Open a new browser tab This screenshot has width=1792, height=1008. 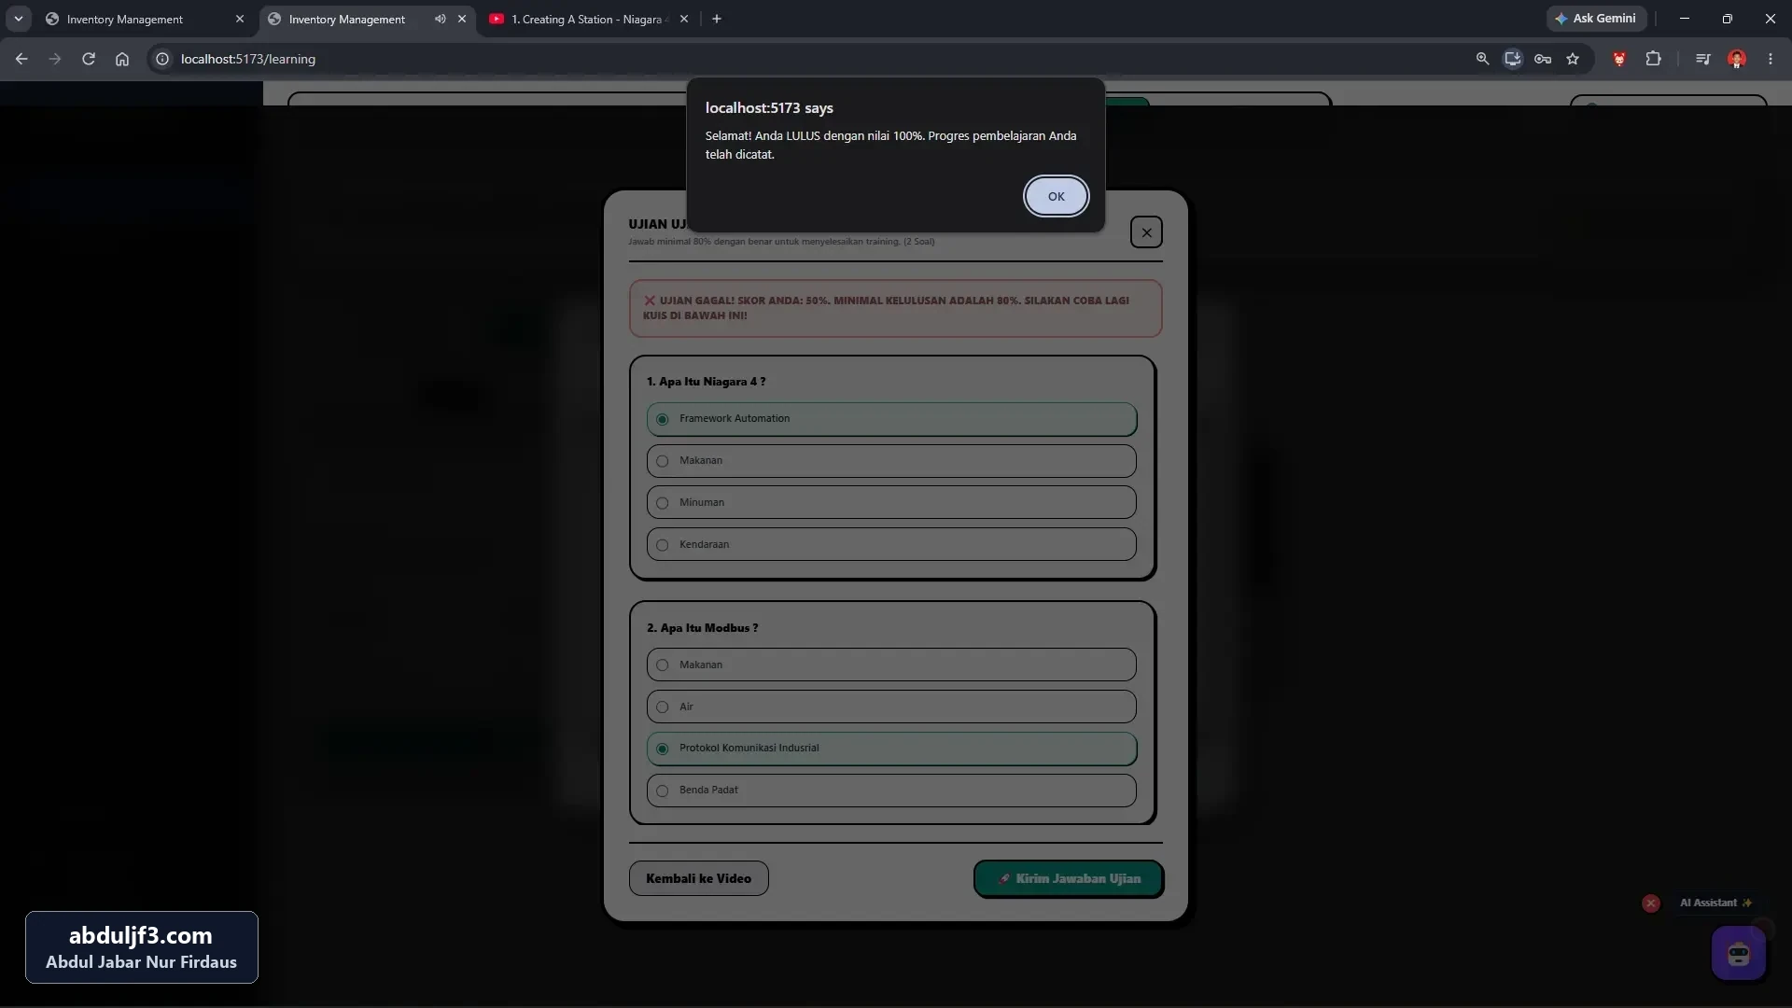click(717, 19)
